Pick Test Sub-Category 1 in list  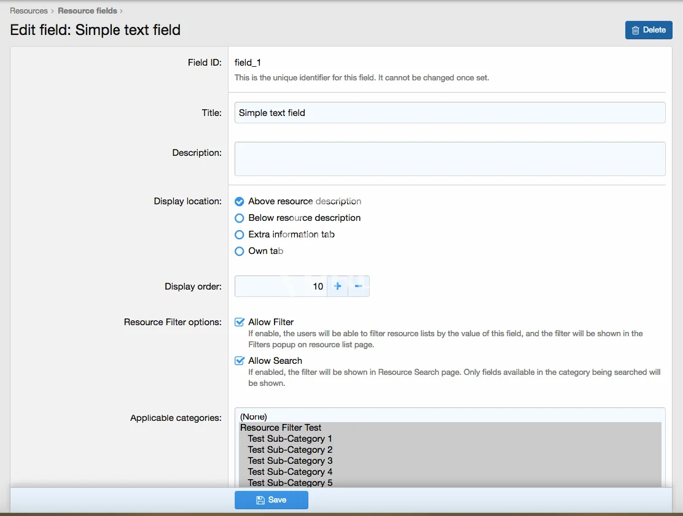[x=290, y=439]
